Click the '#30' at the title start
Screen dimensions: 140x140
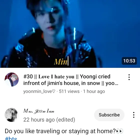[28, 76]
